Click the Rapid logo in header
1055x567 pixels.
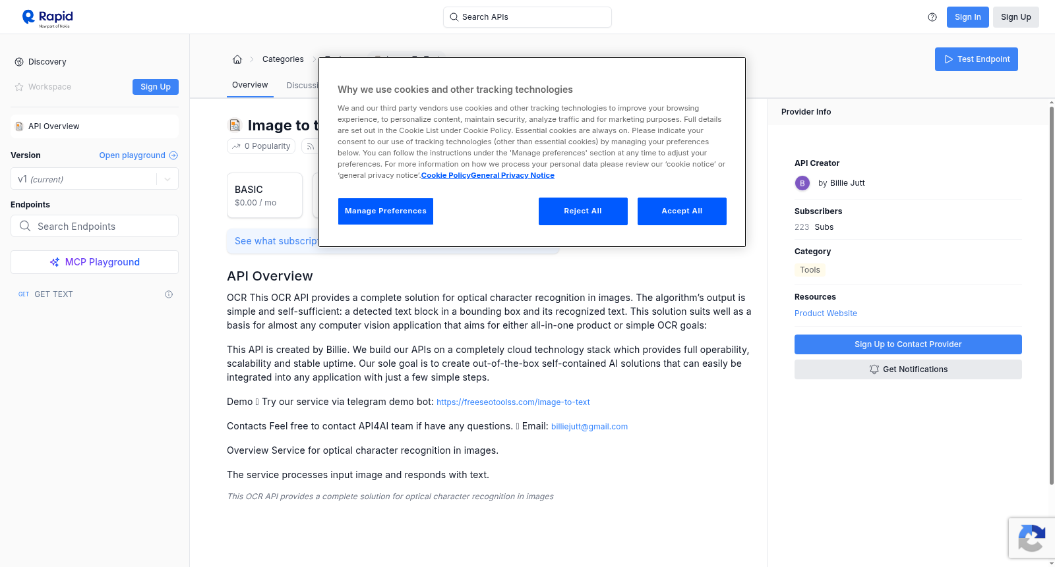[x=47, y=18]
